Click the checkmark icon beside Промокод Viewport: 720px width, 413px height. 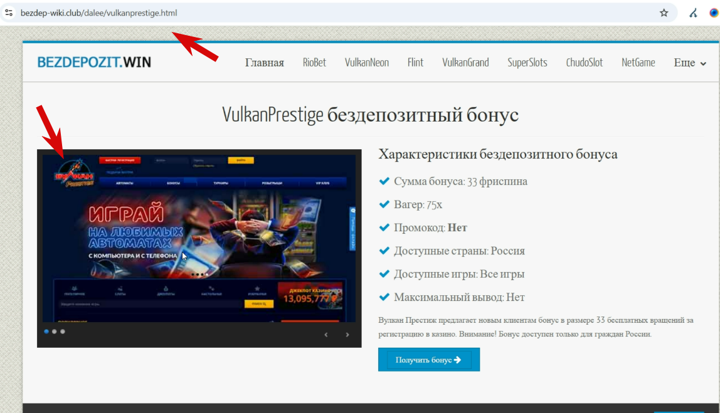tap(384, 227)
